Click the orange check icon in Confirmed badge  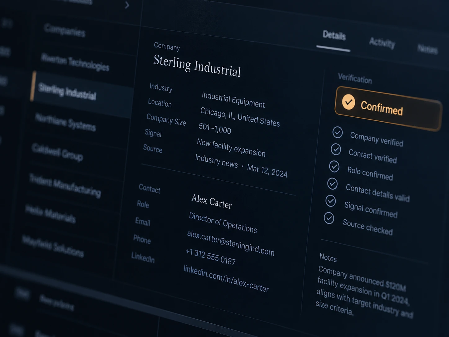click(349, 102)
